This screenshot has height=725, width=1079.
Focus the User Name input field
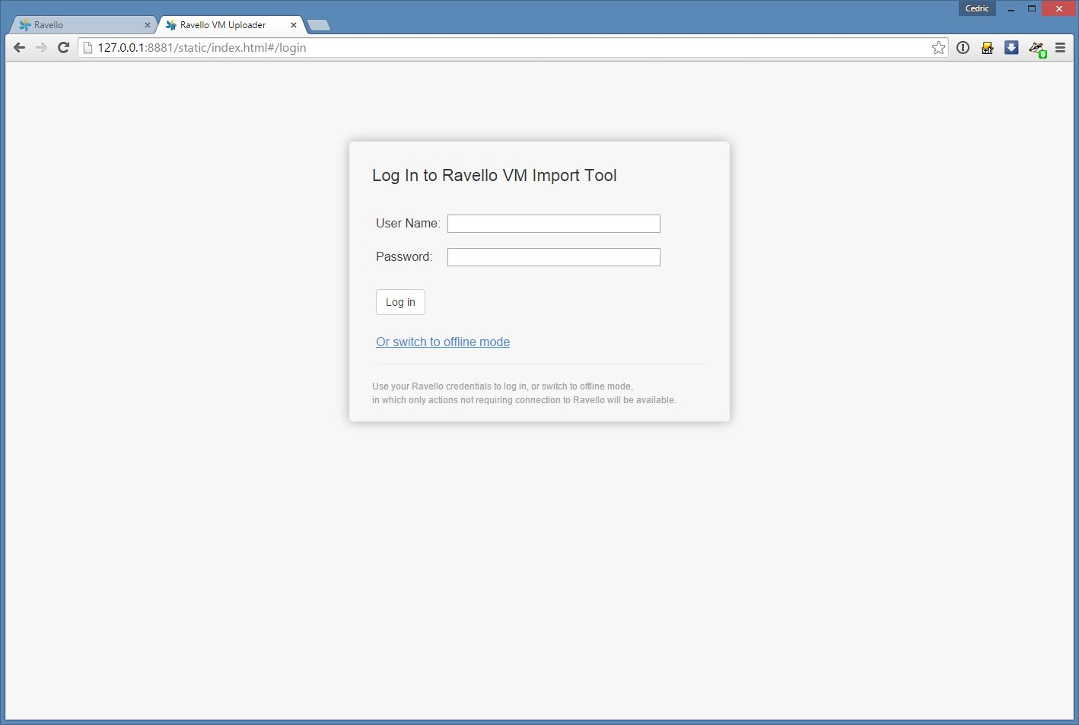pos(554,224)
